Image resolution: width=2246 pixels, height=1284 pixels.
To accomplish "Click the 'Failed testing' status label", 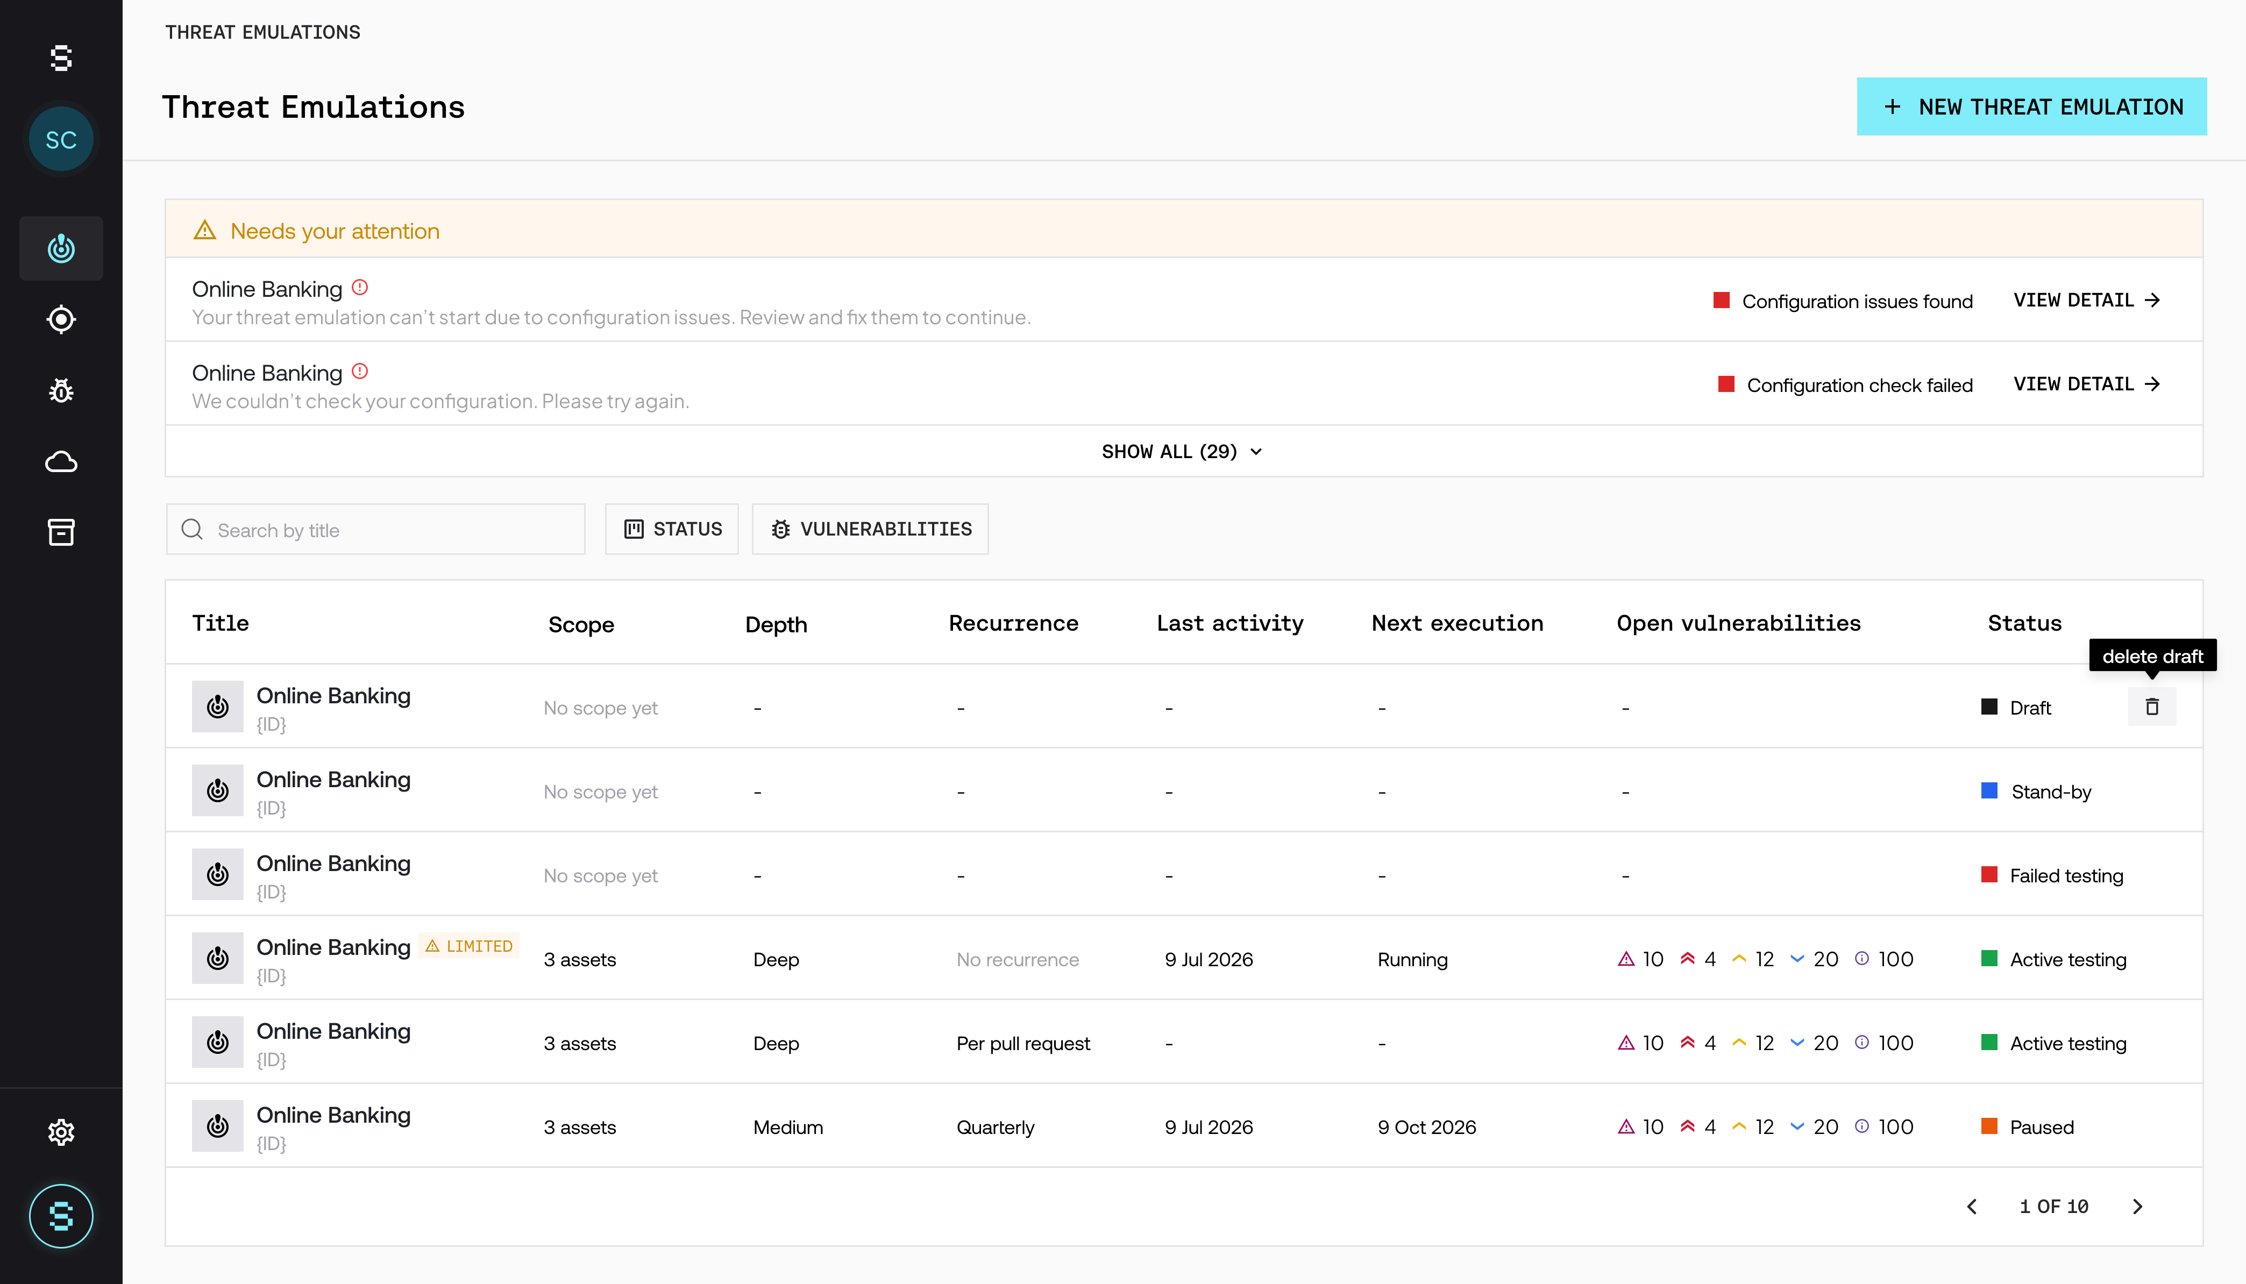I will pyautogui.click(x=2066, y=876).
